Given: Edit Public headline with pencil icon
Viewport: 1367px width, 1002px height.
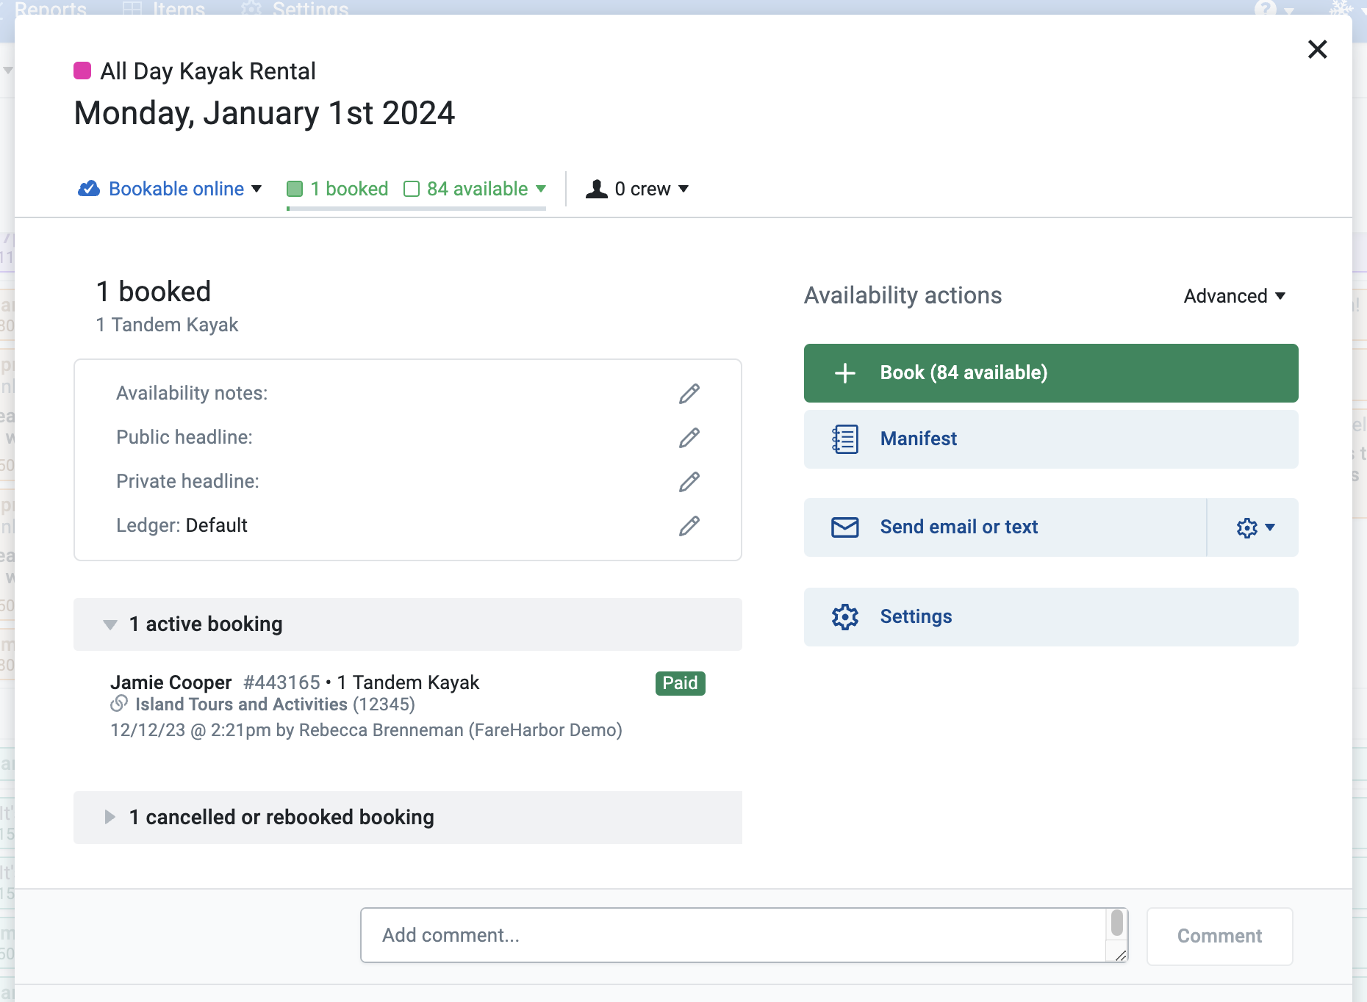Looking at the screenshot, I should [689, 438].
